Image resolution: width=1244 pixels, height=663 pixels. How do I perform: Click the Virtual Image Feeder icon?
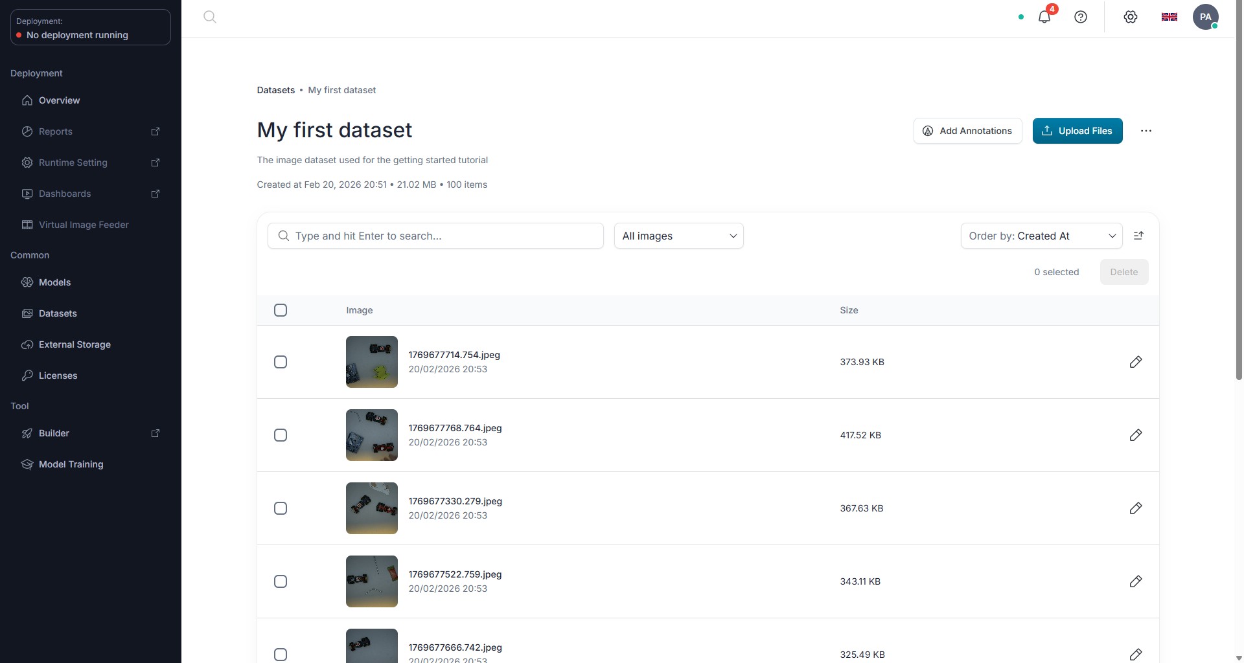point(27,225)
